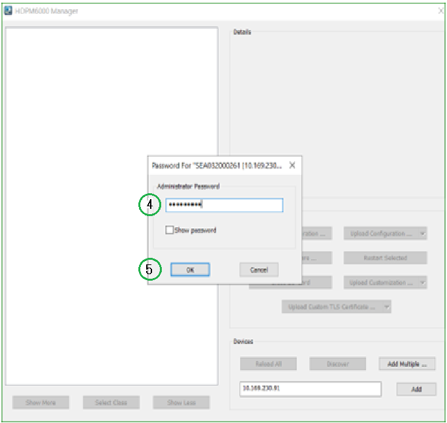The width and height of the screenshot is (447, 423).
Task: Click Upload Custom TLS Certificate button
Action: pyautogui.click(x=332, y=307)
